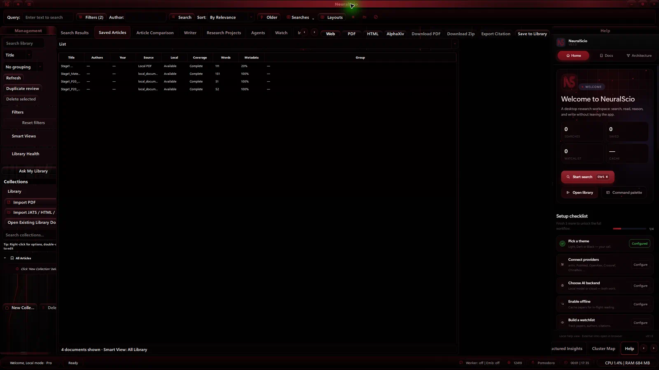Click the bookmark icon for All Articles
659x370 pixels.
pos(12,258)
